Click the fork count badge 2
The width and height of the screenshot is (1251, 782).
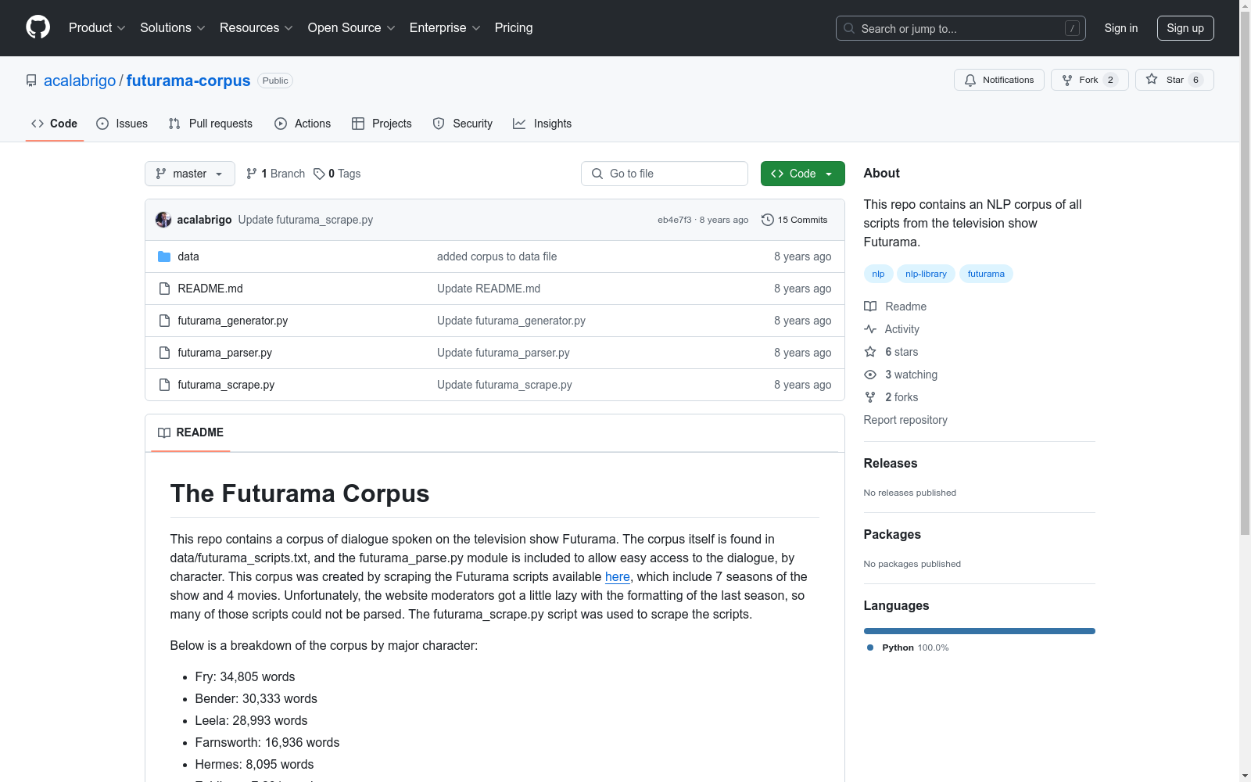click(x=1110, y=80)
